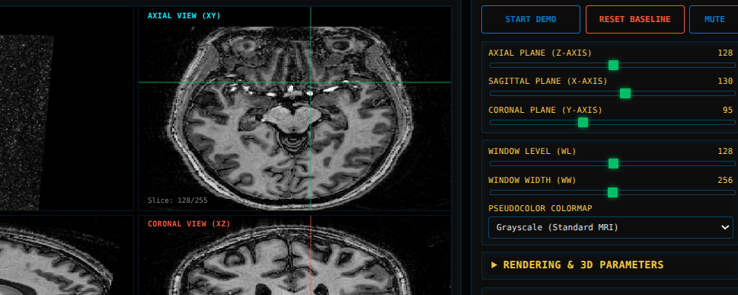
Task: Click the Slice: 128/255 text
Action: pyautogui.click(x=177, y=200)
